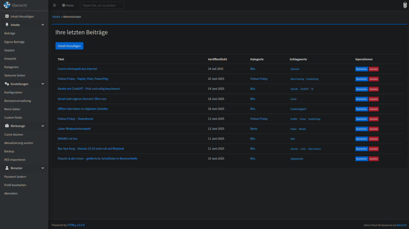Click the plus icon for Inhalt Hinzufügen

tap(7, 16)
